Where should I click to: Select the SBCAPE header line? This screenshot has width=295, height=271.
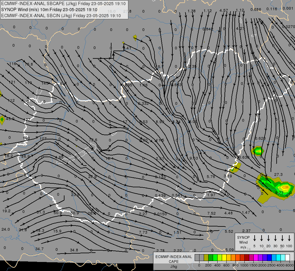coord(63,4)
